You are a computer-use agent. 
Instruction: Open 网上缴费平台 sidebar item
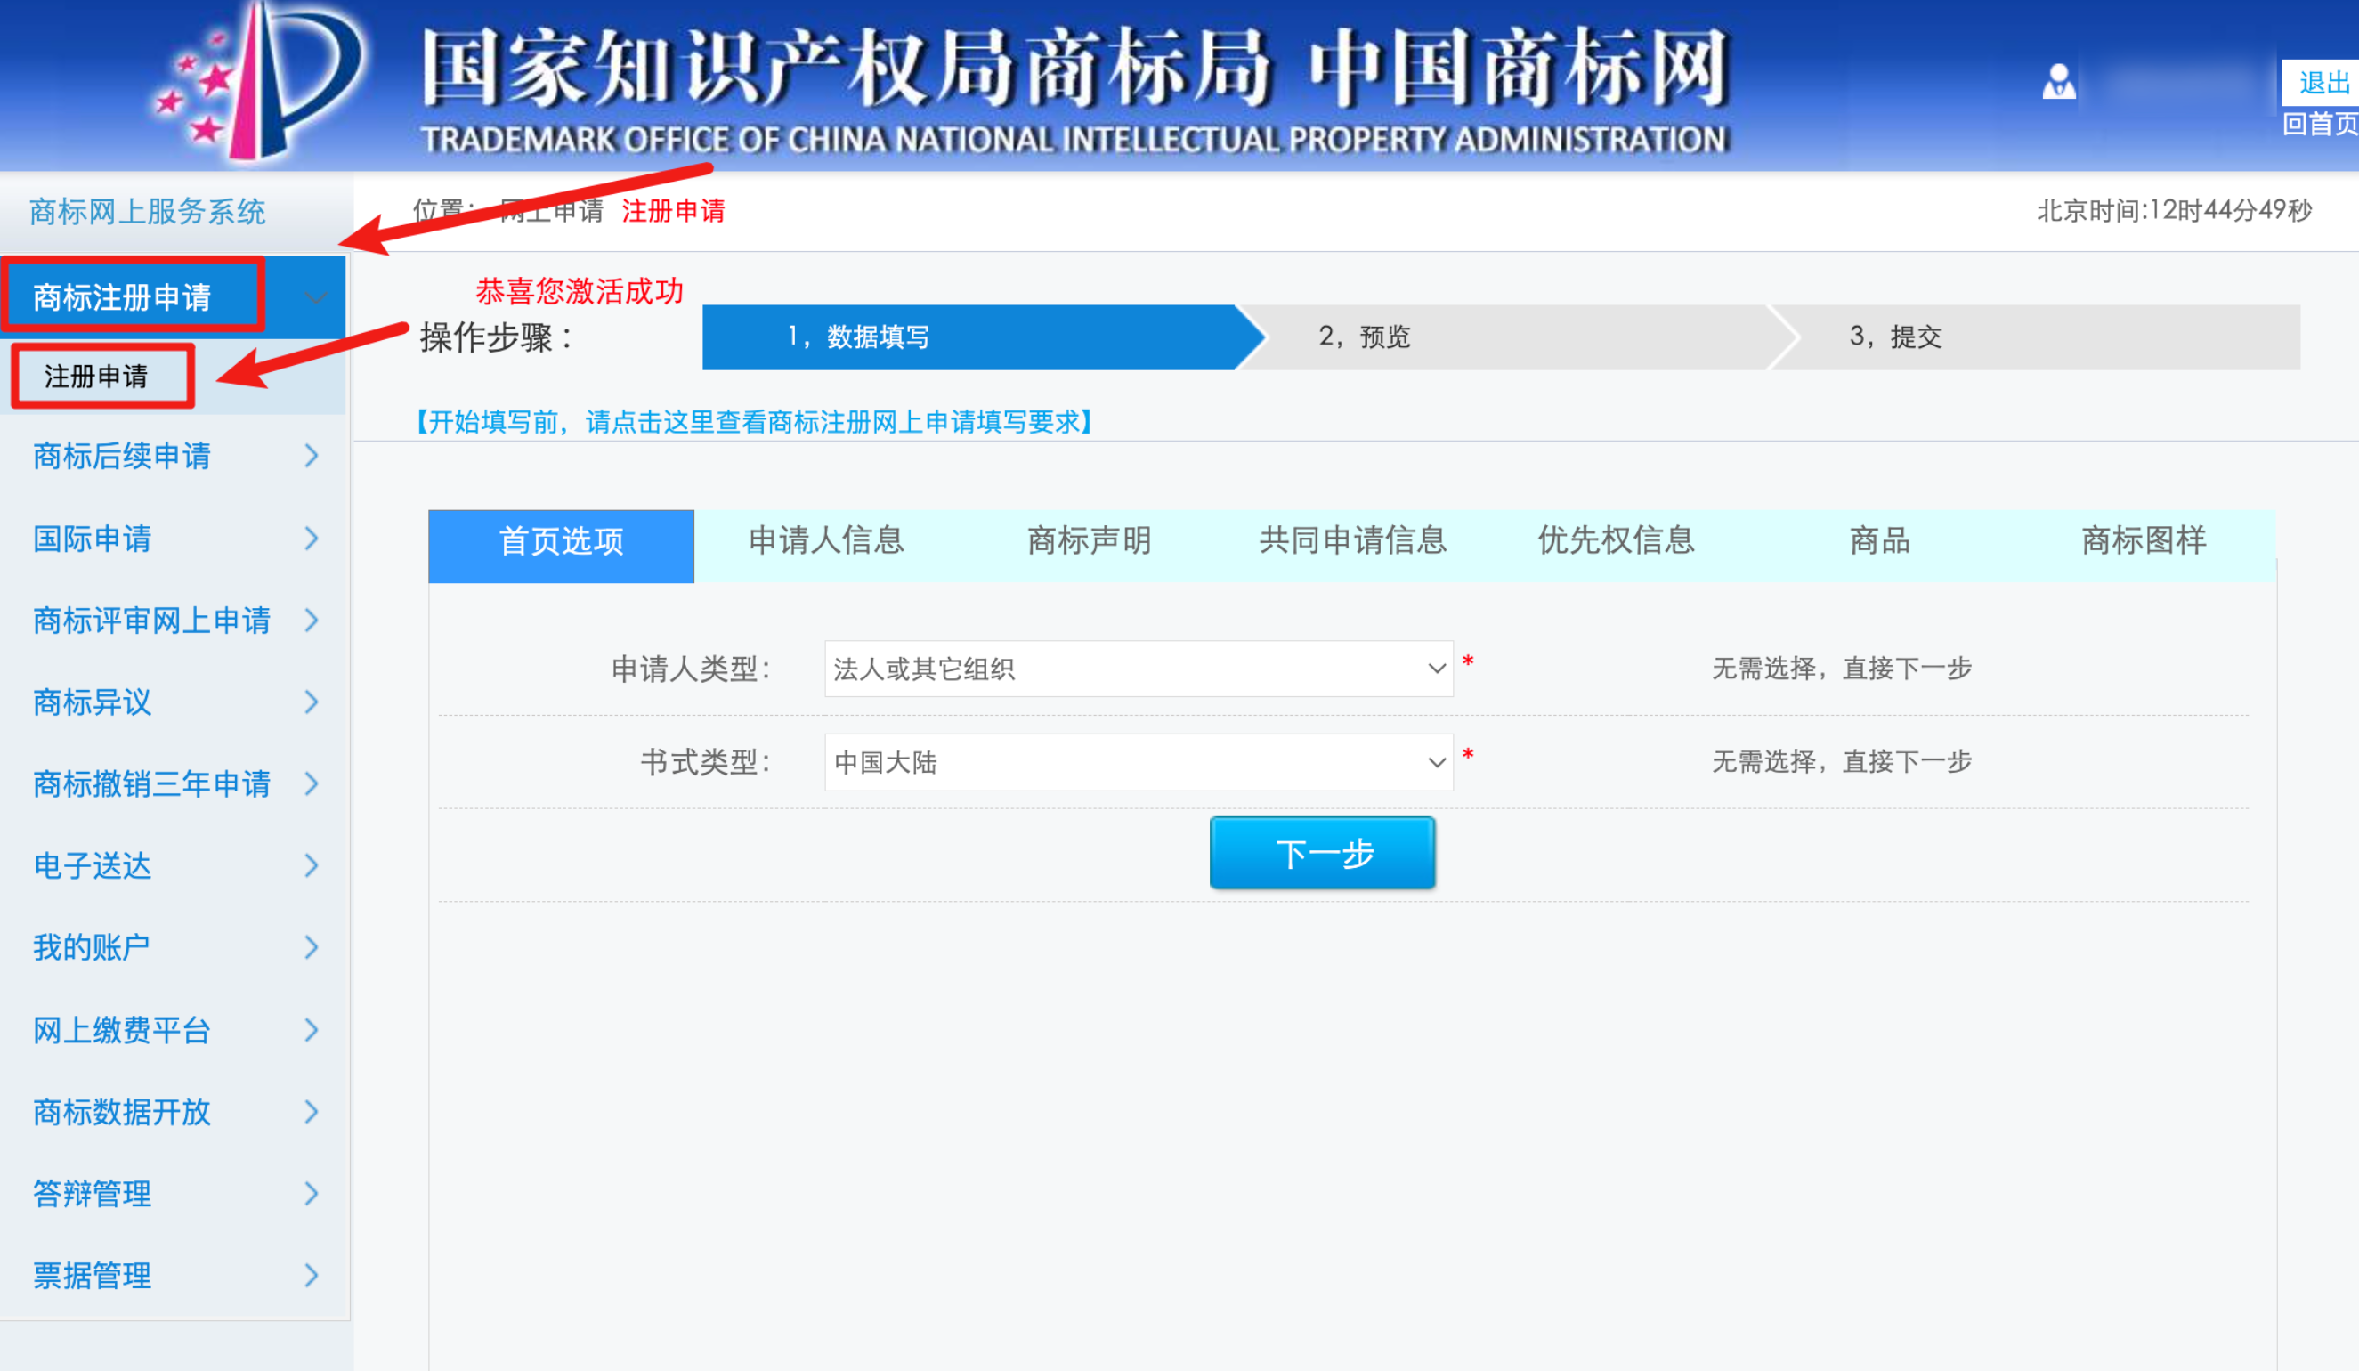[122, 1030]
